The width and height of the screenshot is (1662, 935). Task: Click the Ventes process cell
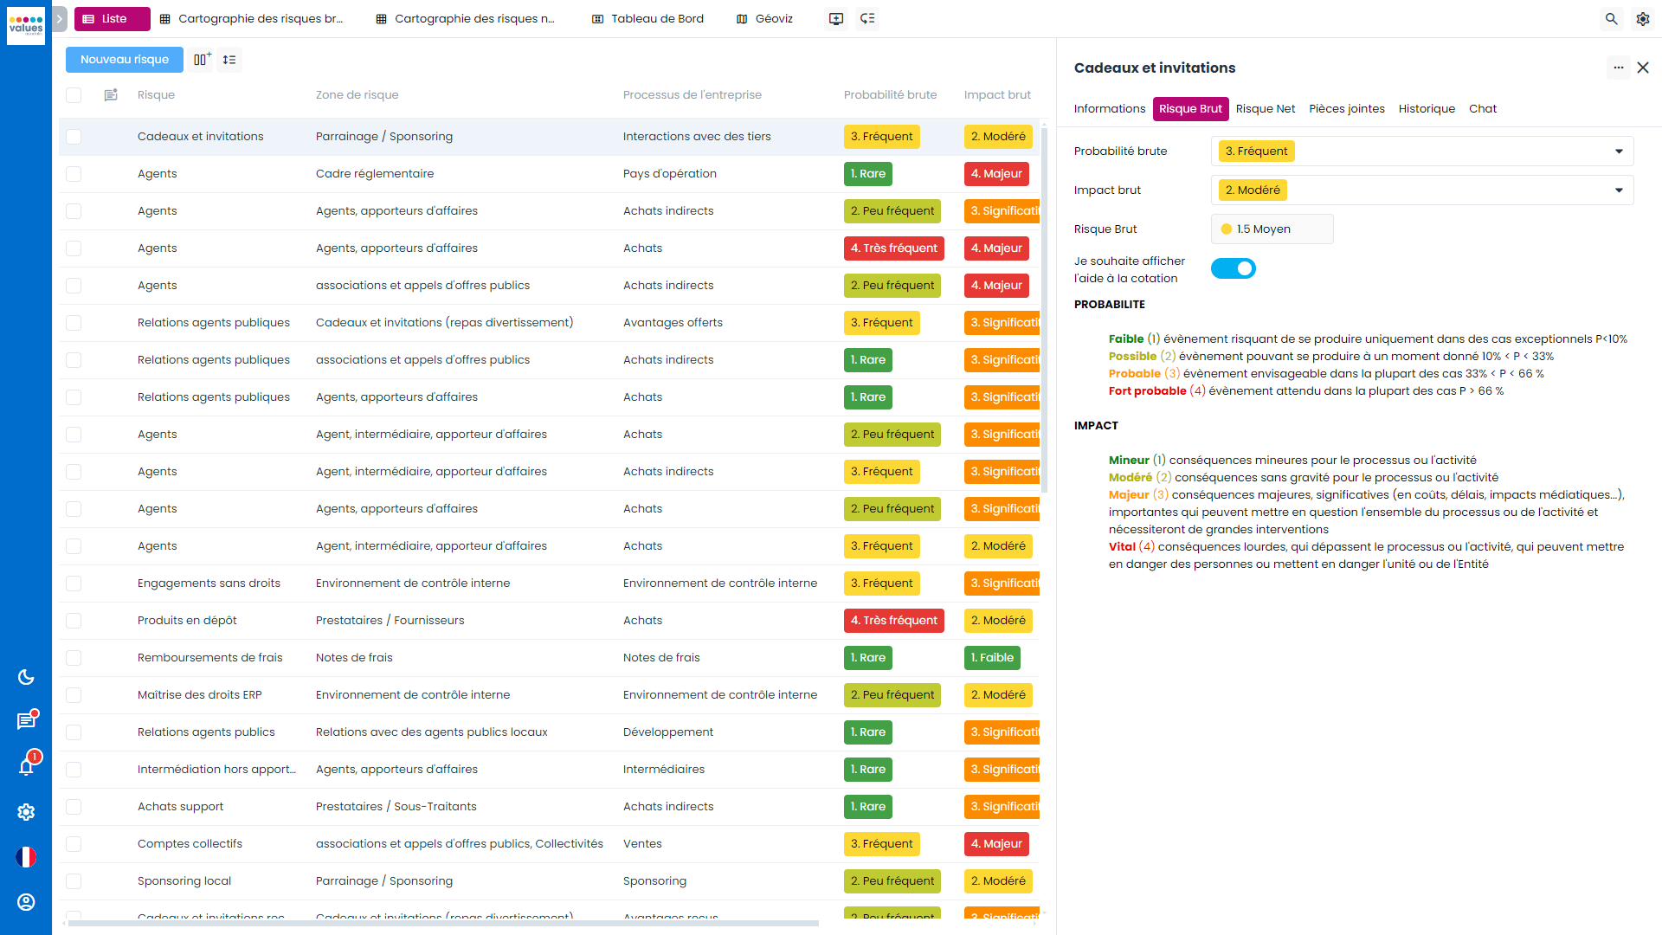pos(642,844)
